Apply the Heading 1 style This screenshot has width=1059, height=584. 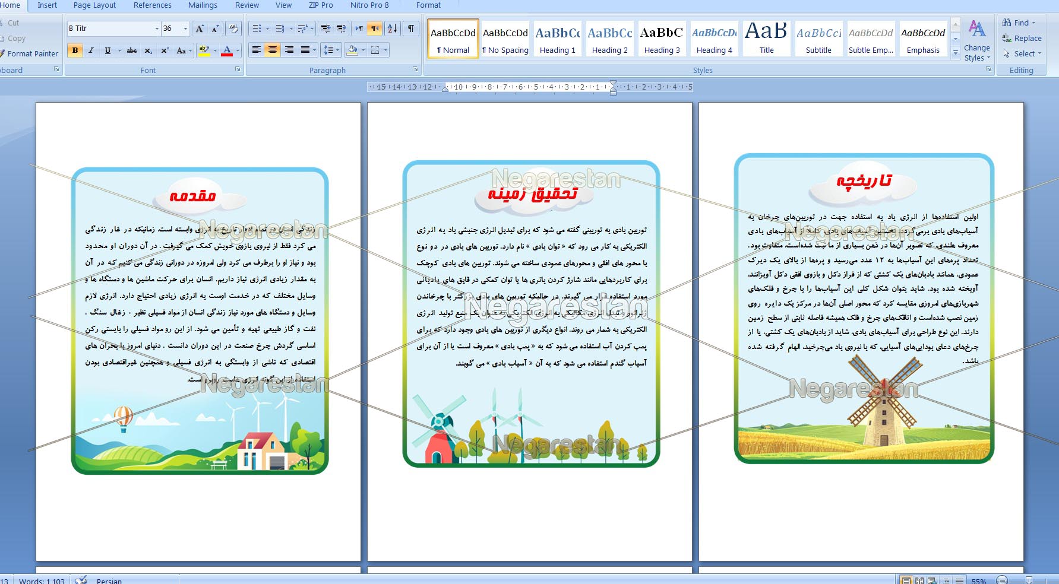557,39
